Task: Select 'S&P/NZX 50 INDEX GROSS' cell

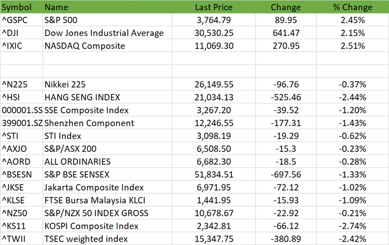Action: 107,213
